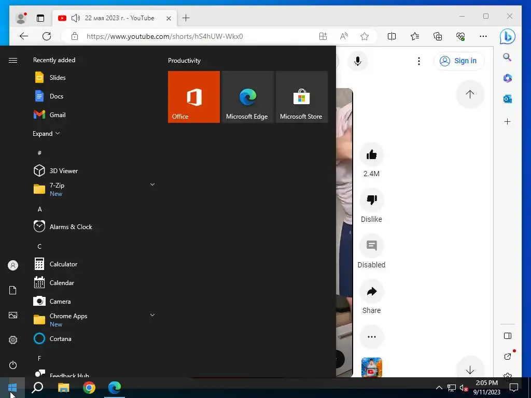Open Edge Collections
Screen dimensions: 531x398
438,36
